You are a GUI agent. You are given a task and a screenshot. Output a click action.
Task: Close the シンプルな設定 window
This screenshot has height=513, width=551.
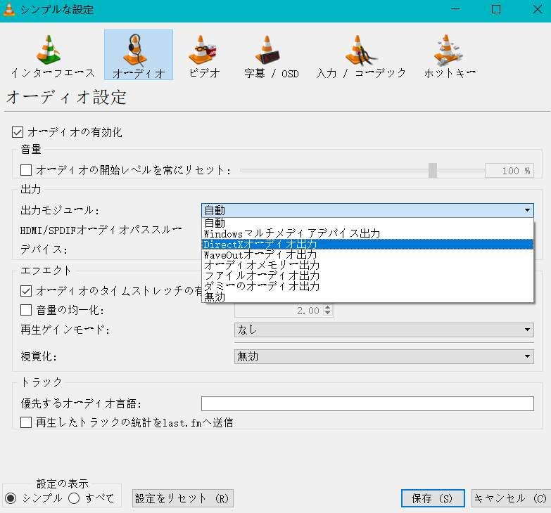click(x=538, y=9)
